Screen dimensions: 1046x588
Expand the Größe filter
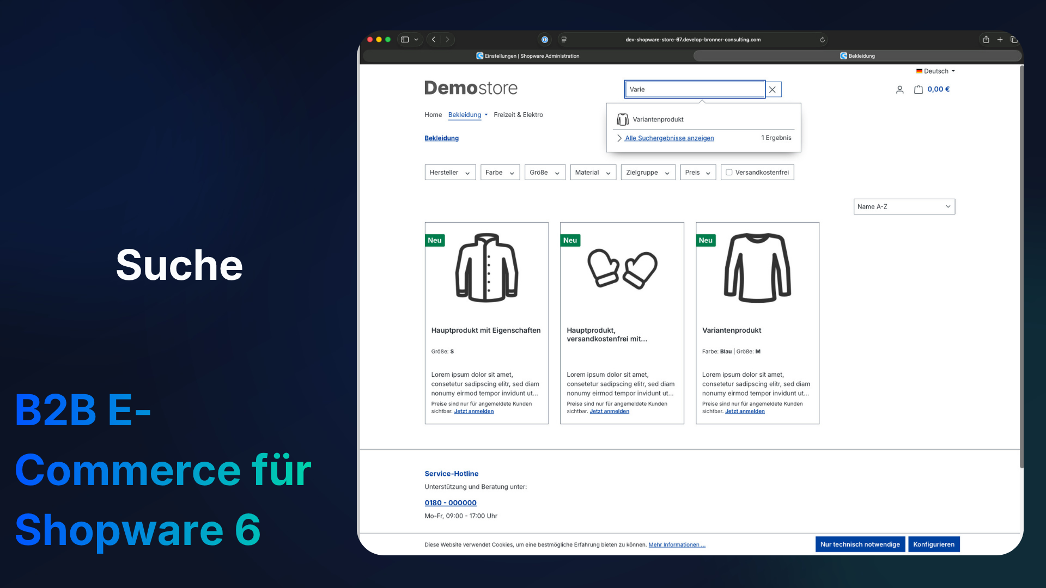tap(545, 173)
